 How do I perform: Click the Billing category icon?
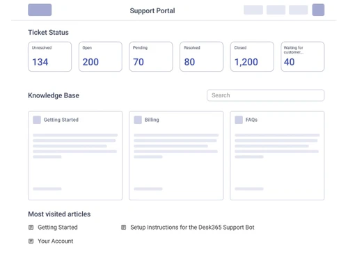coord(138,120)
